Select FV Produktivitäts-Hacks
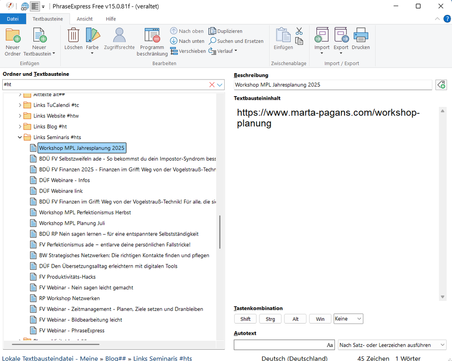Viewport: 452px width, 361px height. point(67,277)
